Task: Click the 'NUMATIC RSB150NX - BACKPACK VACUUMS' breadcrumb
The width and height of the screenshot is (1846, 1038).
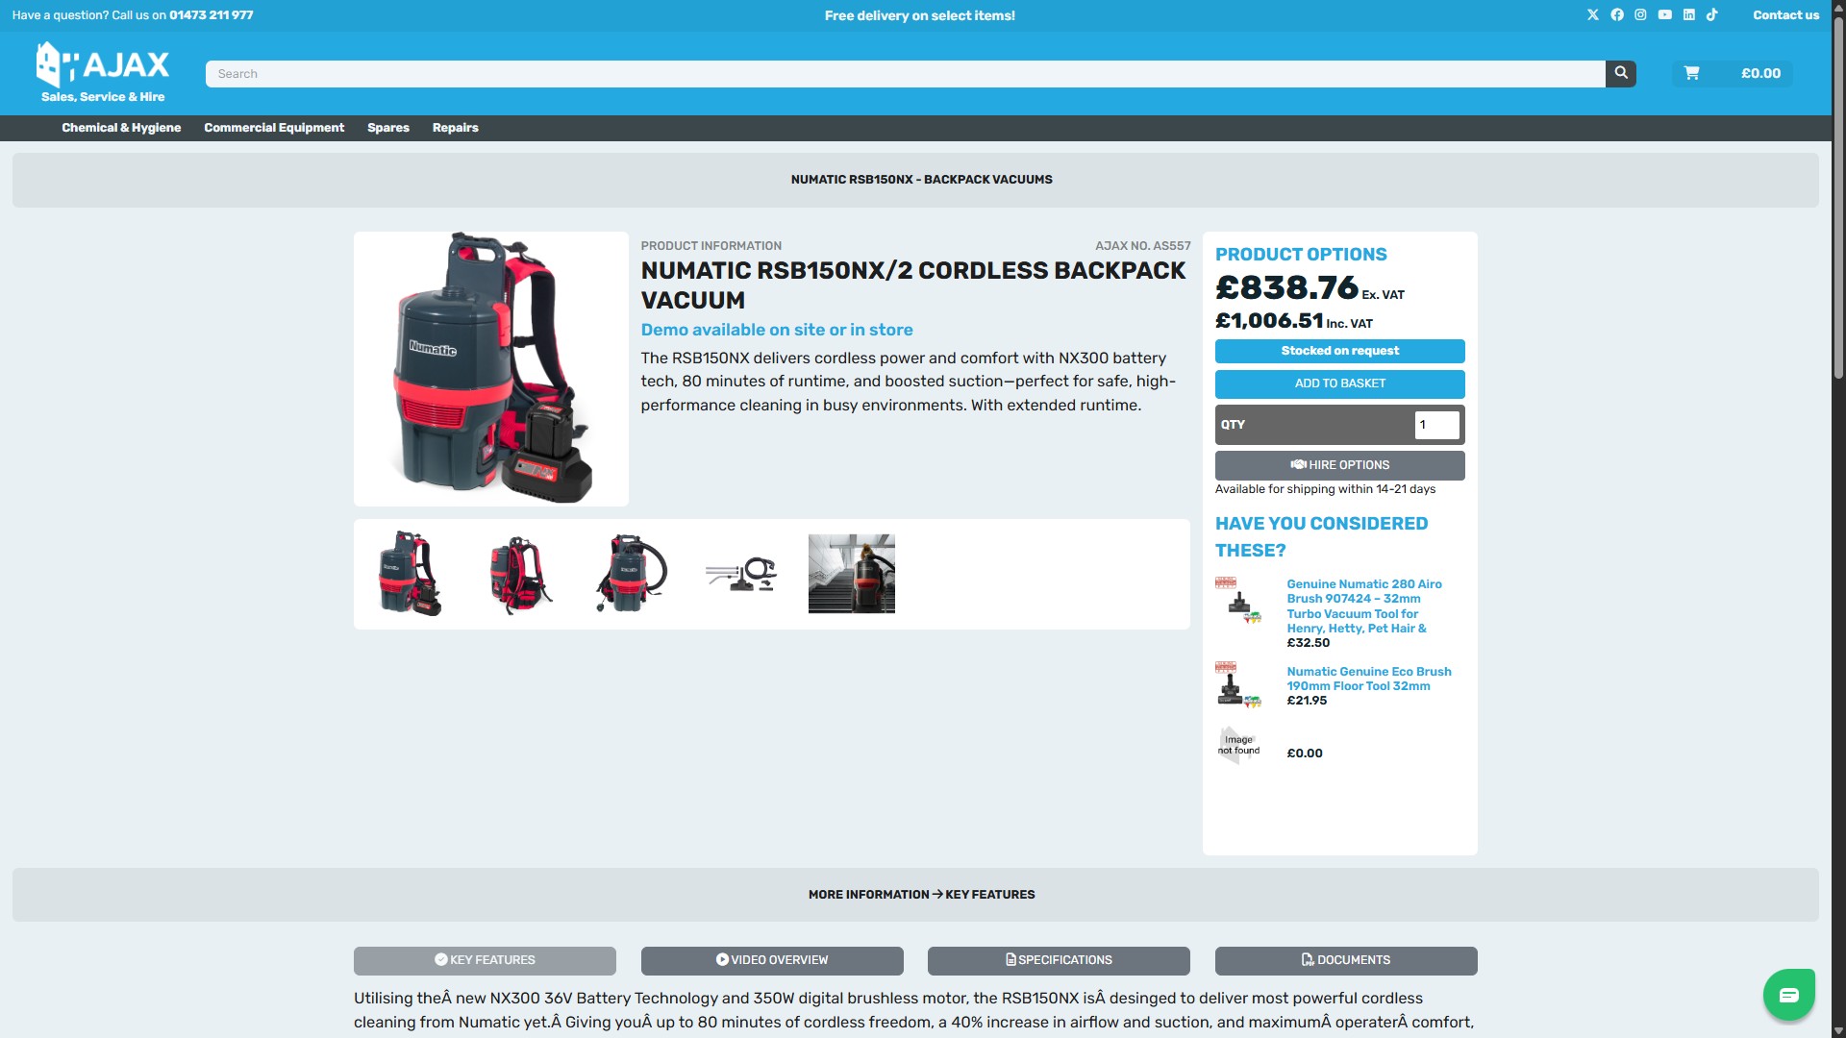Action: click(x=921, y=180)
